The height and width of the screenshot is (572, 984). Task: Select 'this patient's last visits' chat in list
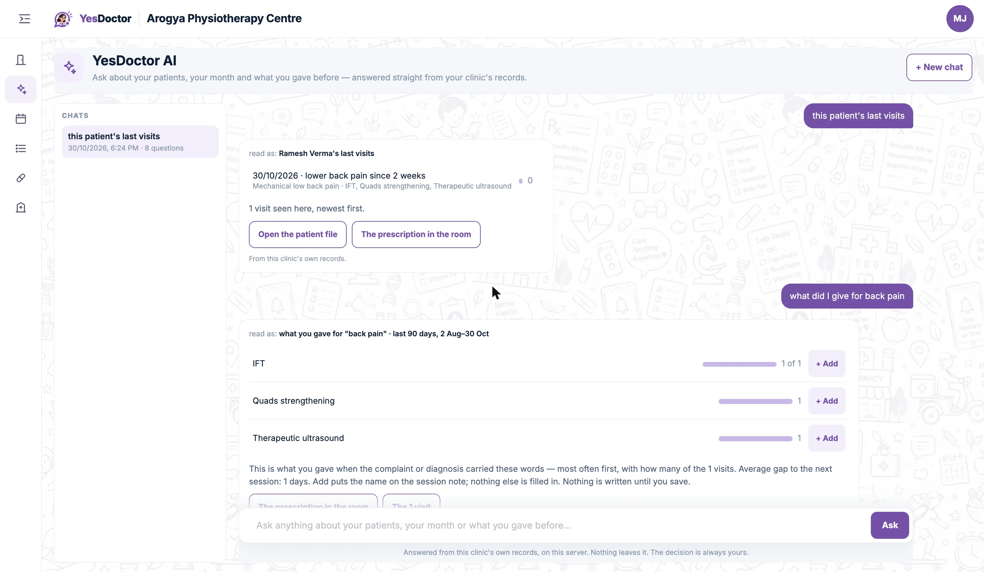140,142
